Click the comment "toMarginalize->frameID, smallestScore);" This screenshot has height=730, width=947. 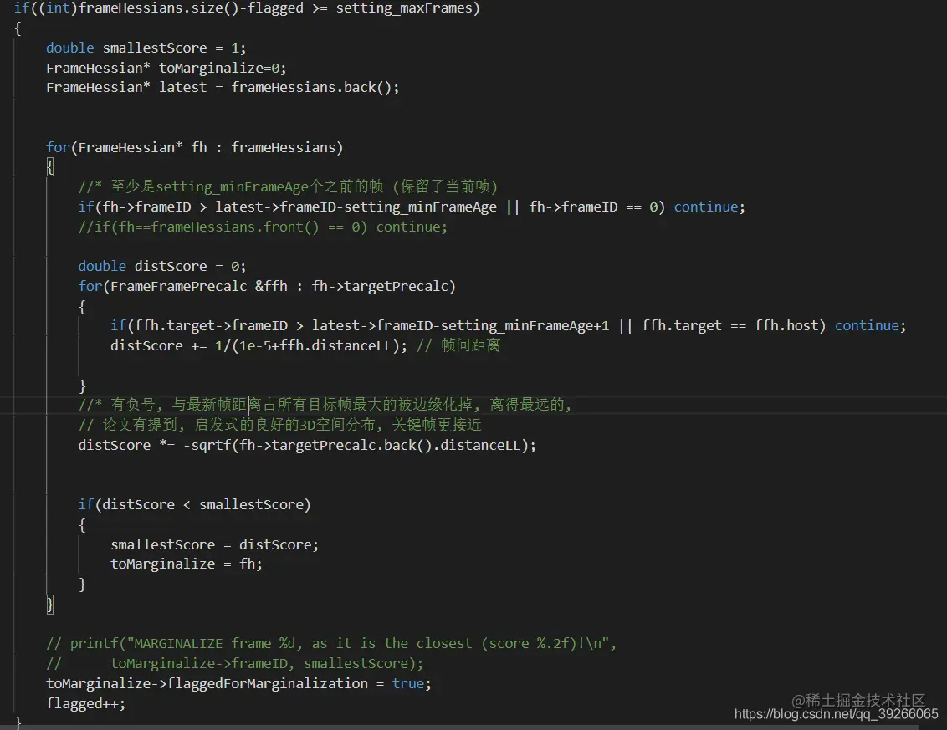267,664
